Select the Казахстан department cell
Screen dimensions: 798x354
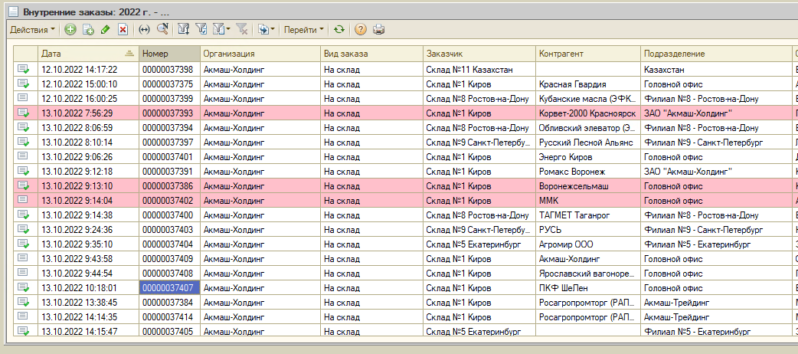[x=715, y=69]
